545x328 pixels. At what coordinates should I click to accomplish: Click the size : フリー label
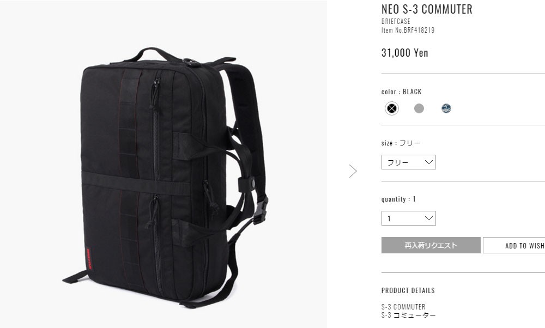(401, 143)
